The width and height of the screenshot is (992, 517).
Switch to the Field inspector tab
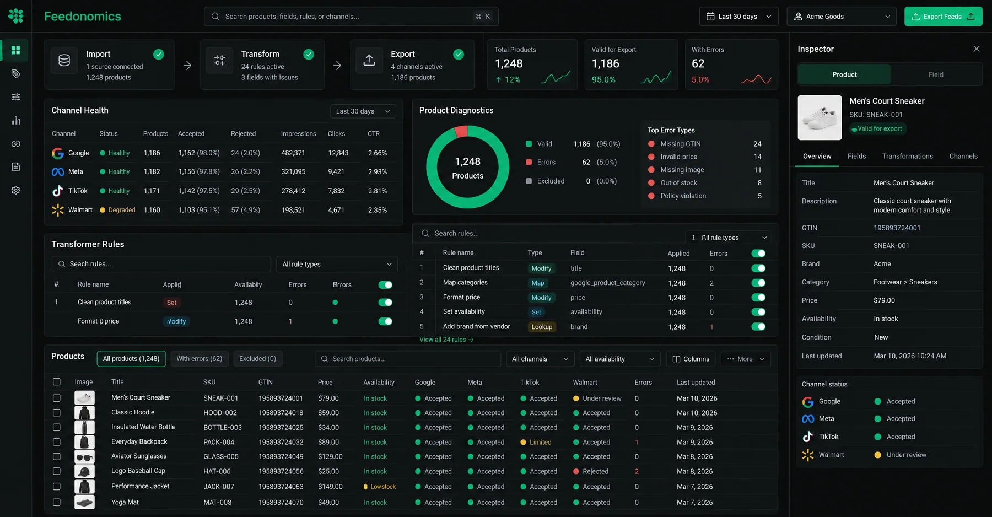coord(935,74)
